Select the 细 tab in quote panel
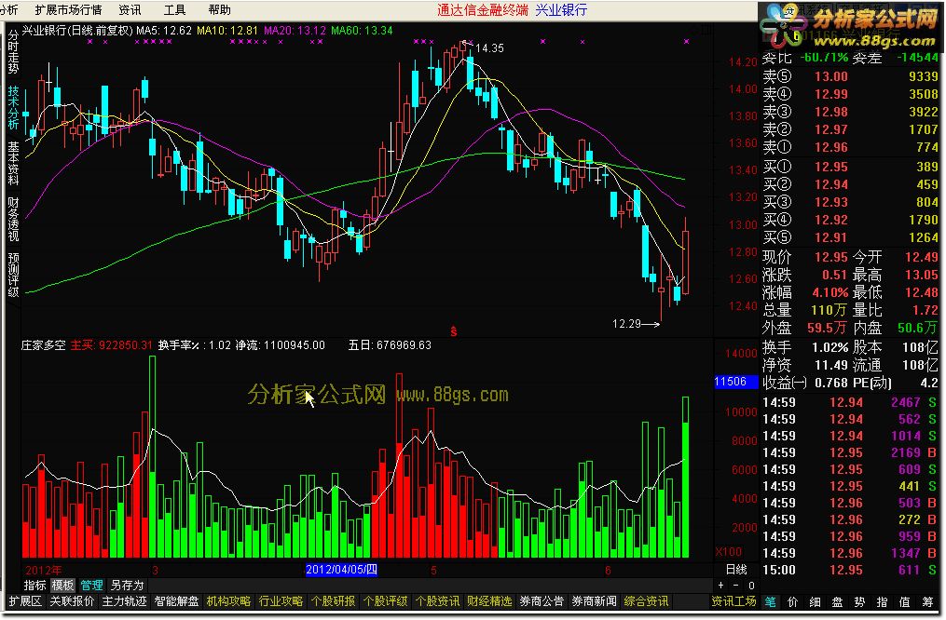Viewport: 946px width, 620px height. coord(816,602)
